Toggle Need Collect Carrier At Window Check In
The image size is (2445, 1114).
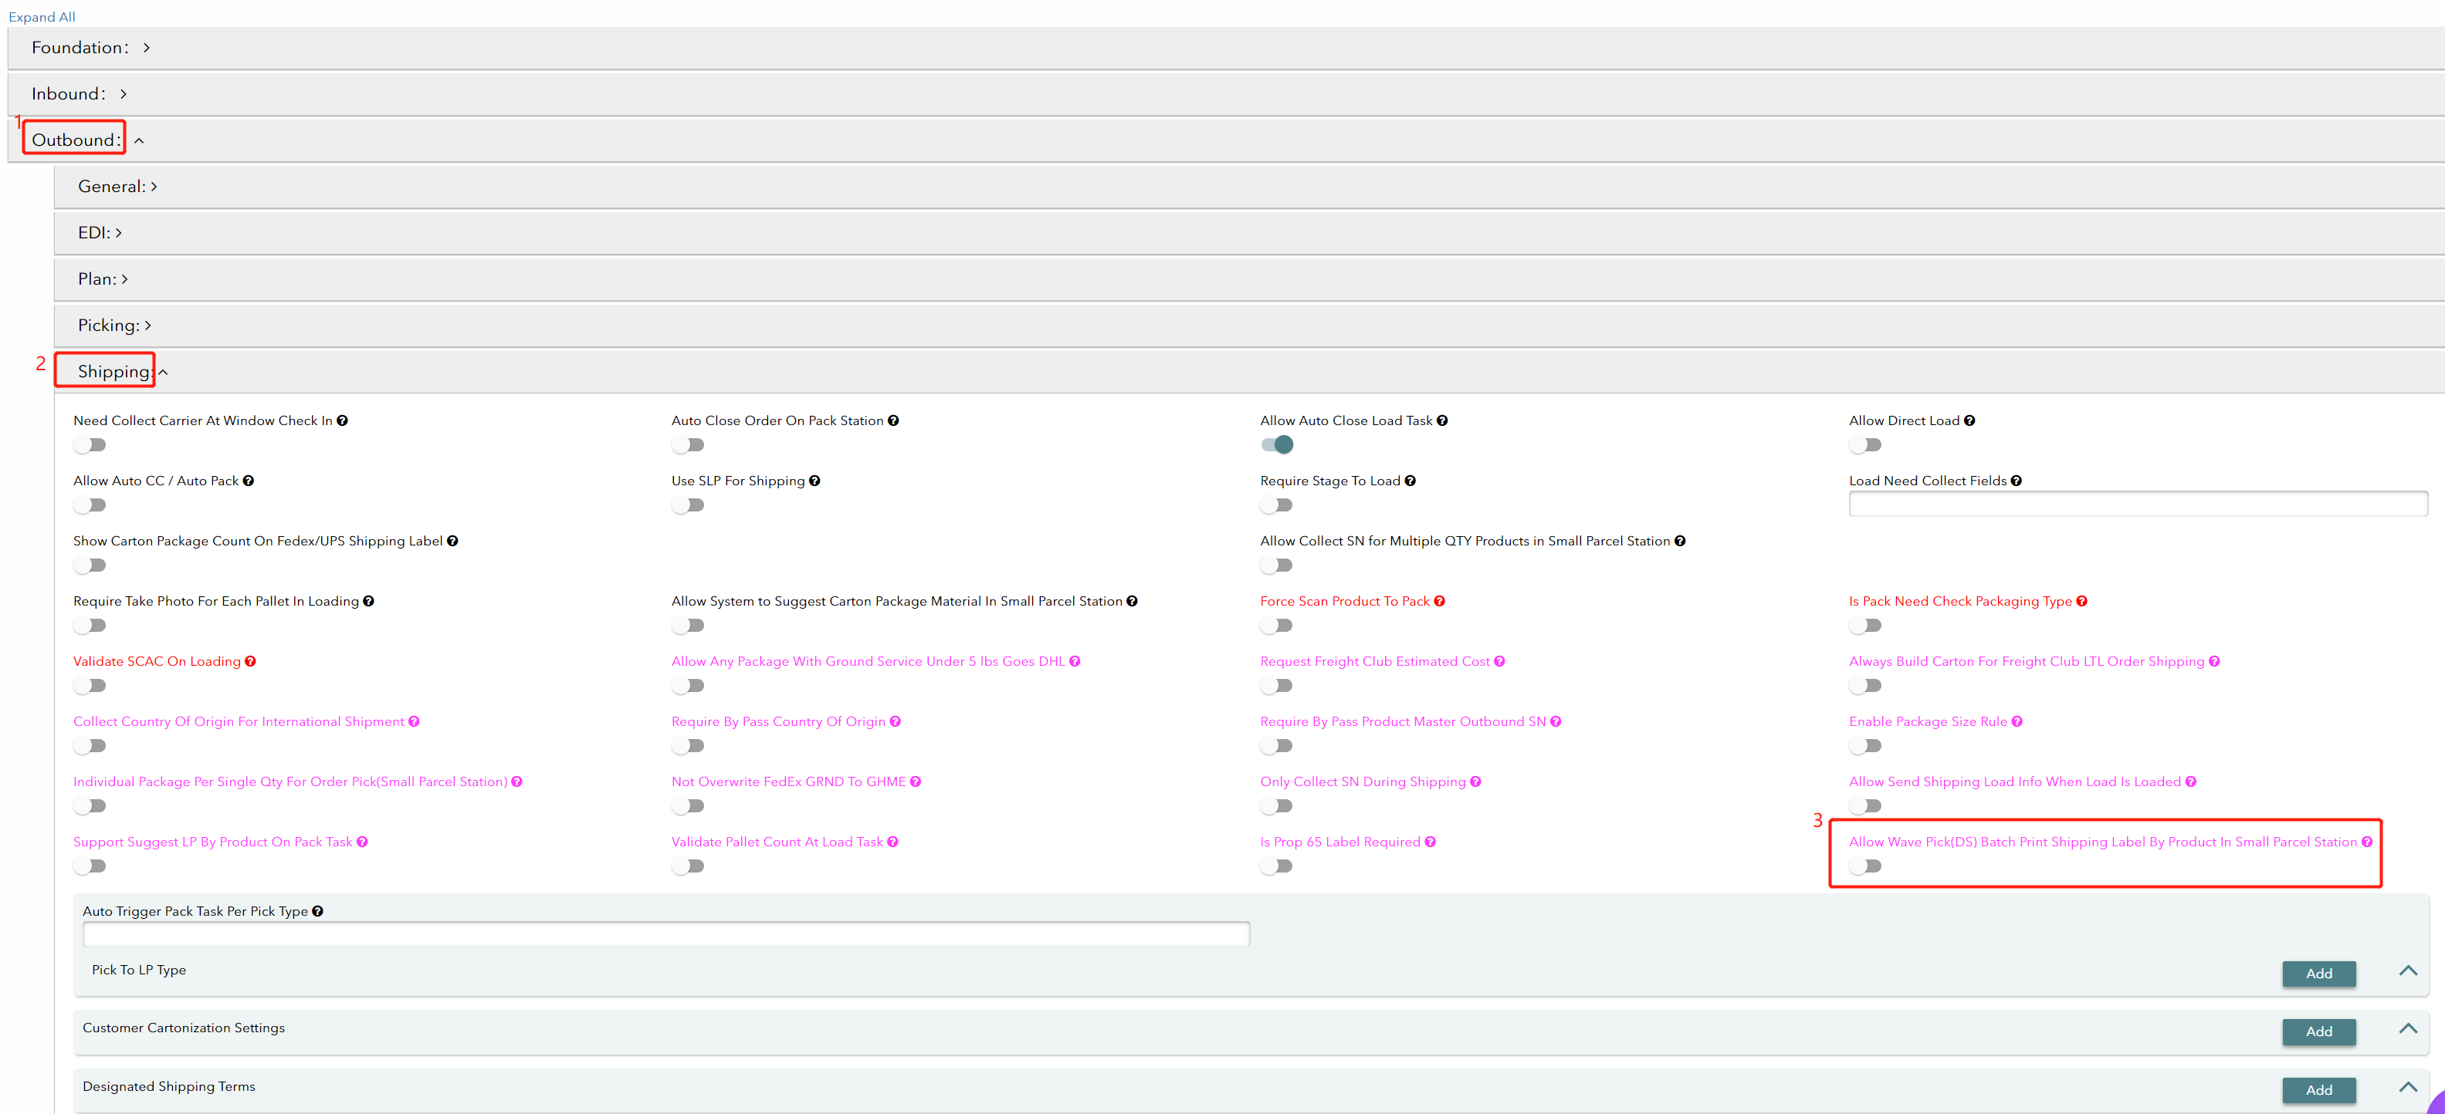tap(90, 444)
